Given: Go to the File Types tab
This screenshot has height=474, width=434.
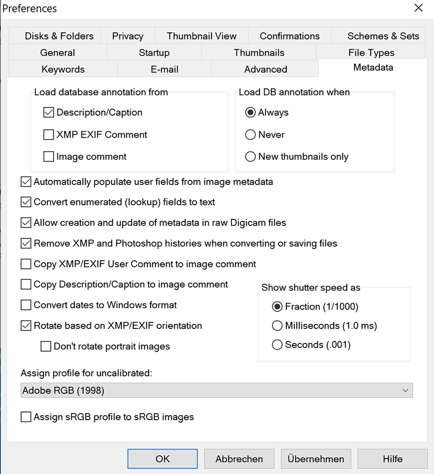Looking at the screenshot, I should tap(371, 53).
